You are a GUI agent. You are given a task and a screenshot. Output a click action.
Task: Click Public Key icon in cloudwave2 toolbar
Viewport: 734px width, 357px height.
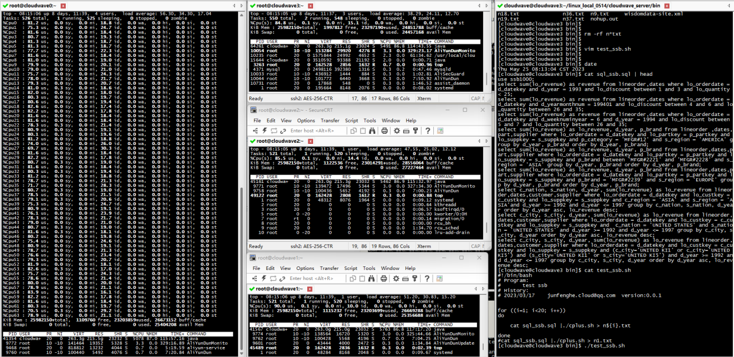coord(415,131)
